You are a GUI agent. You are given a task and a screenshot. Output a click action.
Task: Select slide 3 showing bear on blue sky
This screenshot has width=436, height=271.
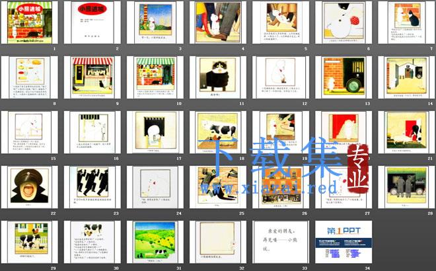pyautogui.click(x=155, y=22)
